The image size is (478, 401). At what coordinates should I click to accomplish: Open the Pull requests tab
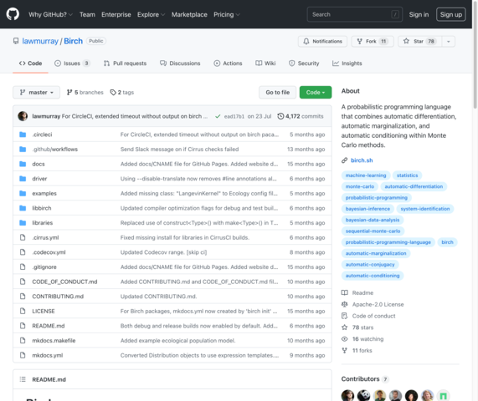click(125, 63)
